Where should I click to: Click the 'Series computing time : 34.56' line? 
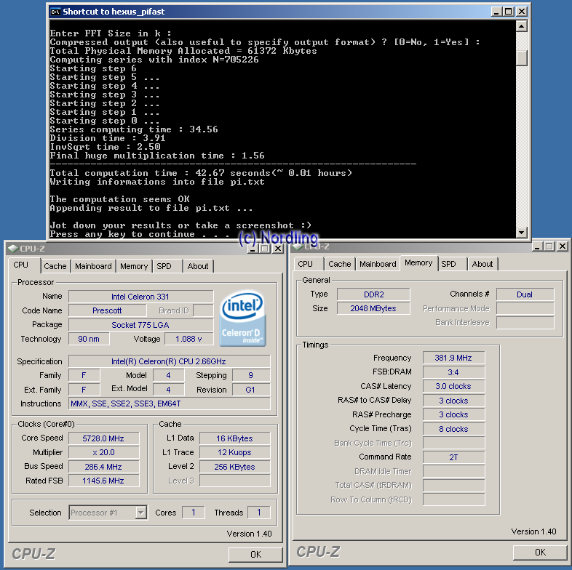point(134,129)
